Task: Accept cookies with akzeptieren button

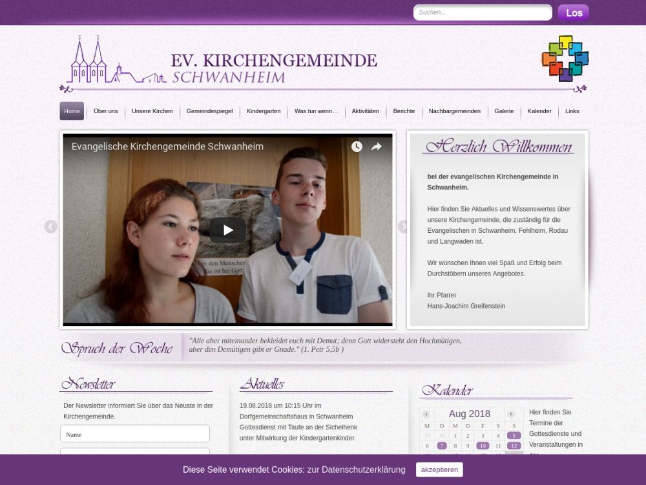Action: [439, 469]
